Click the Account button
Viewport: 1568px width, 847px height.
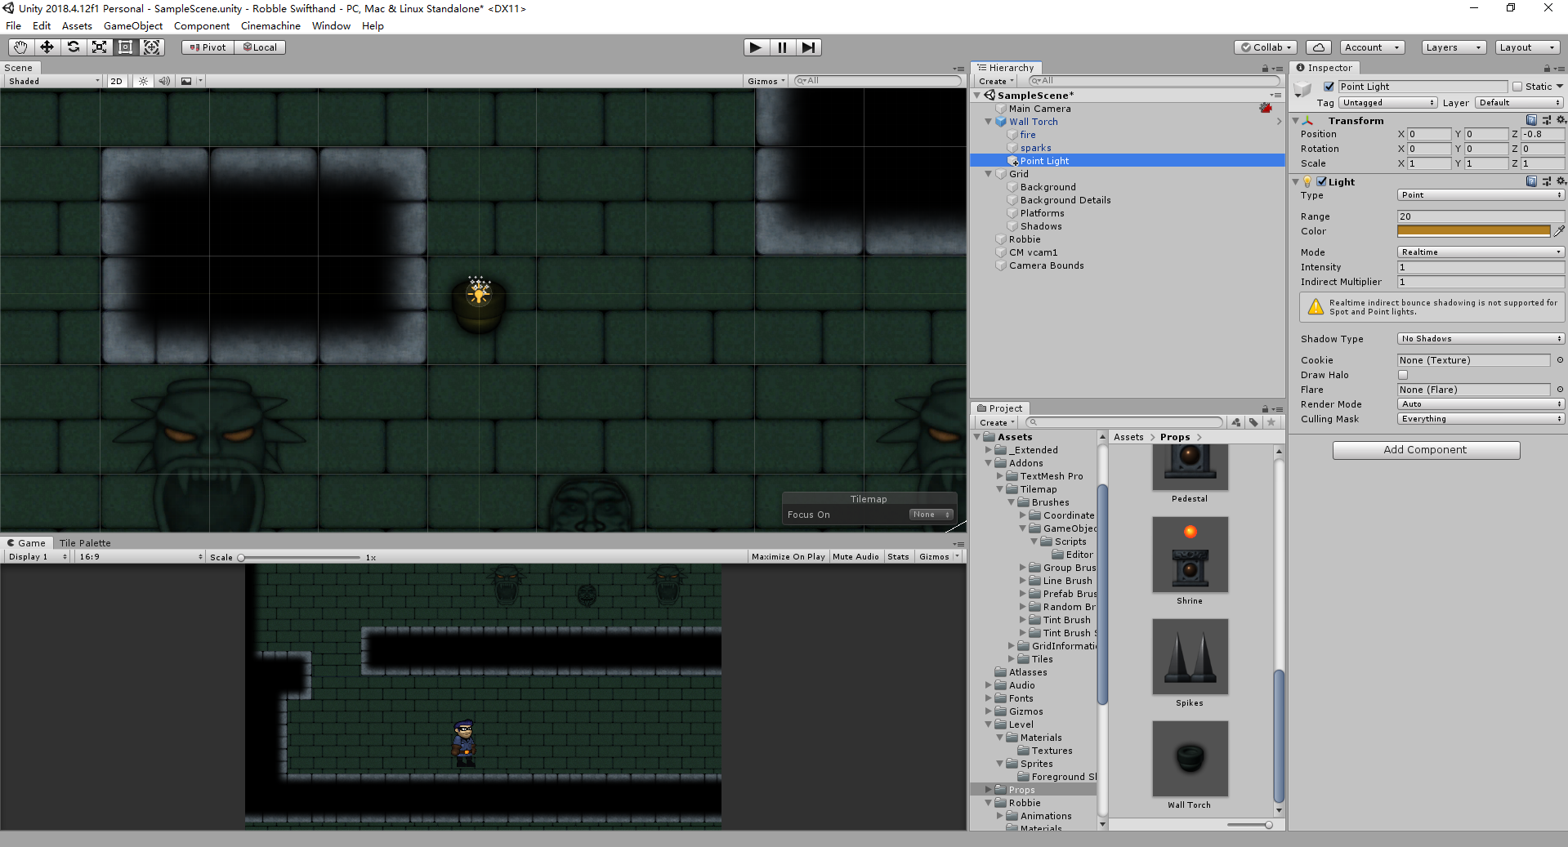pos(1372,47)
